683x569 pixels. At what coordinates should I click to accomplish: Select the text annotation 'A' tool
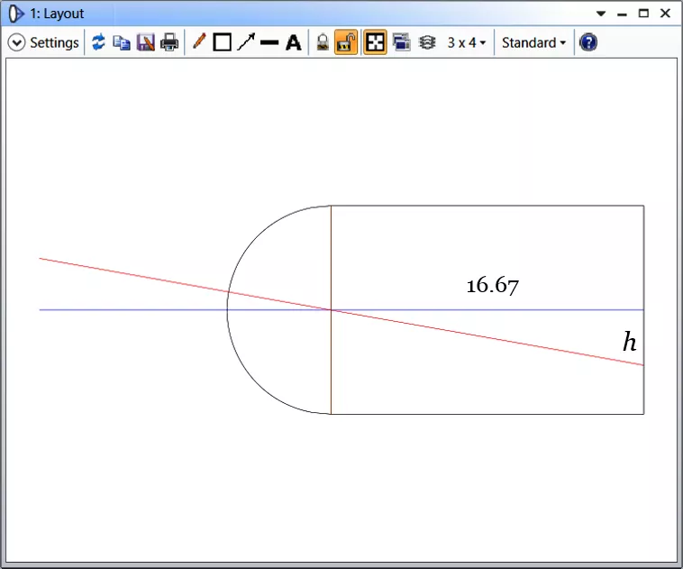click(294, 42)
